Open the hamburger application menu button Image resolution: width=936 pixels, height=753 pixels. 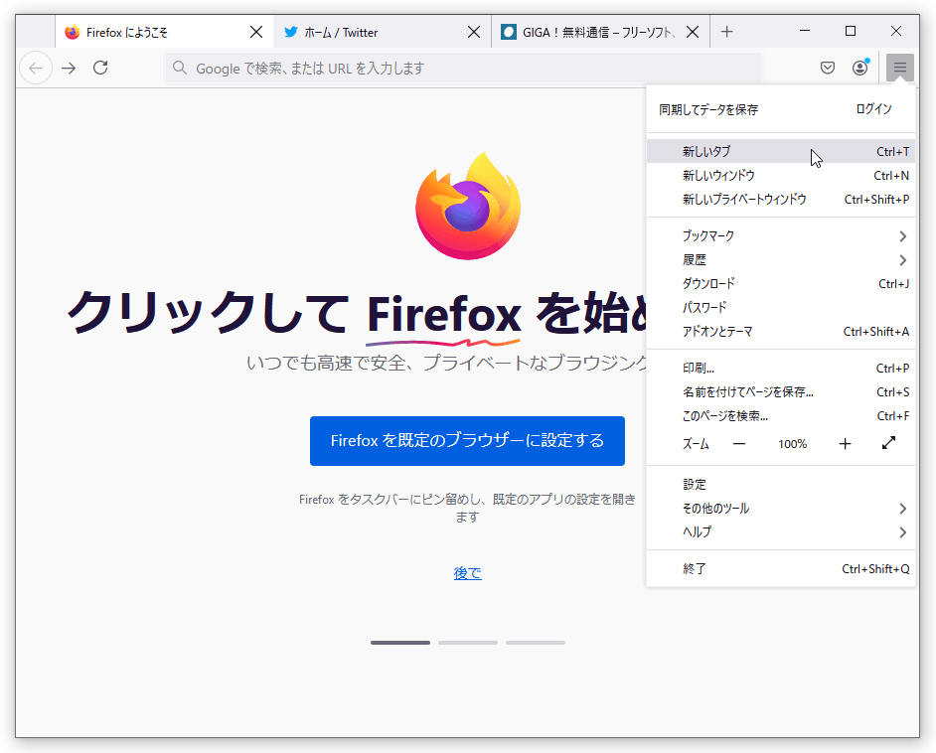click(x=899, y=68)
